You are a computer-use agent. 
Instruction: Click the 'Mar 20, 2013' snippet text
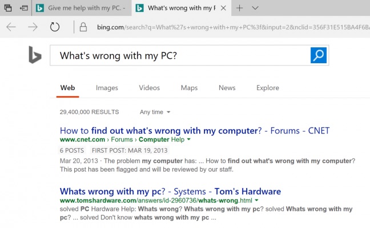pyautogui.click(x=79, y=161)
